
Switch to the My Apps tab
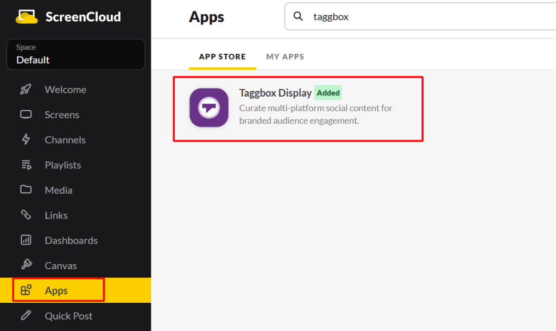click(285, 56)
